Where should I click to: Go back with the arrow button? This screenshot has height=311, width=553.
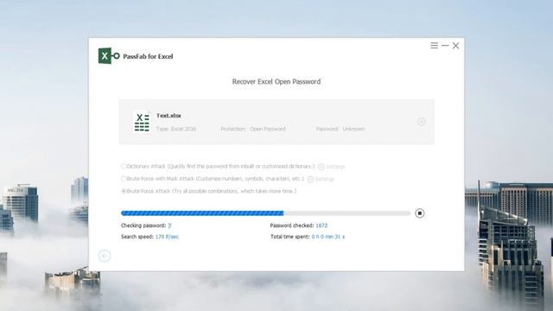(105, 256)
